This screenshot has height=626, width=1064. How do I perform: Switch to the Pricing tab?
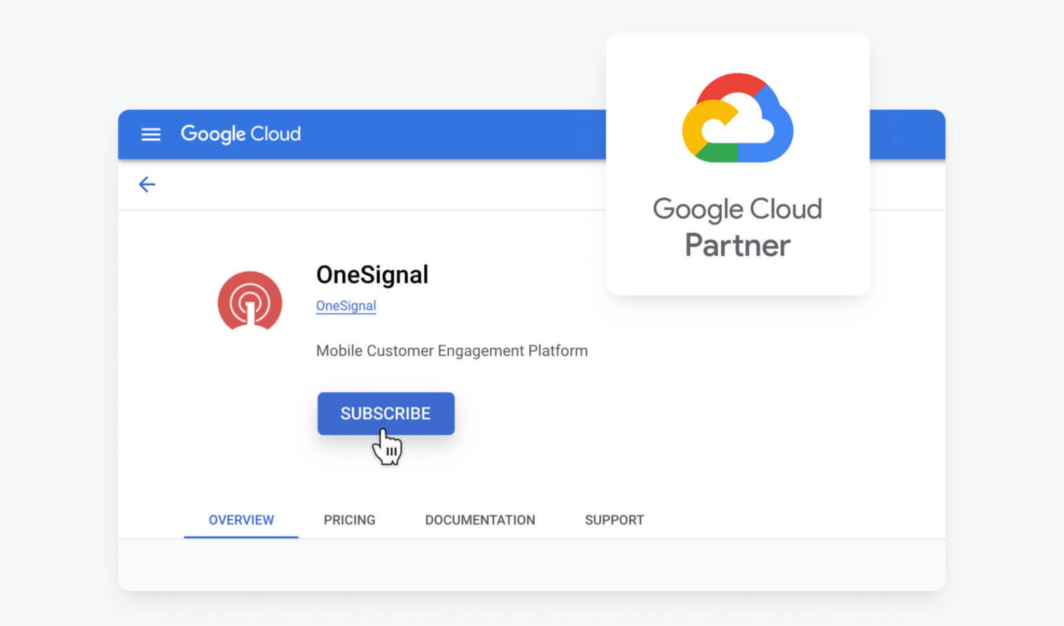coord(350,519)
